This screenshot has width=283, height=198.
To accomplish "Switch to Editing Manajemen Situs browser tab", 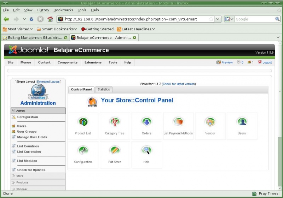I will coord(35,38).
